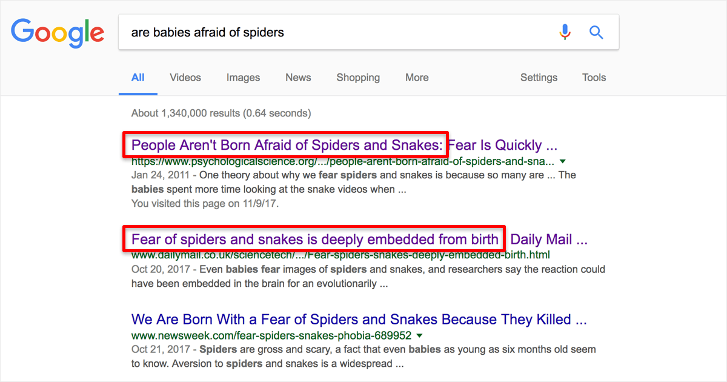Switch to the Videos tab
The image size is (727, 382).
tap(185, 78)
